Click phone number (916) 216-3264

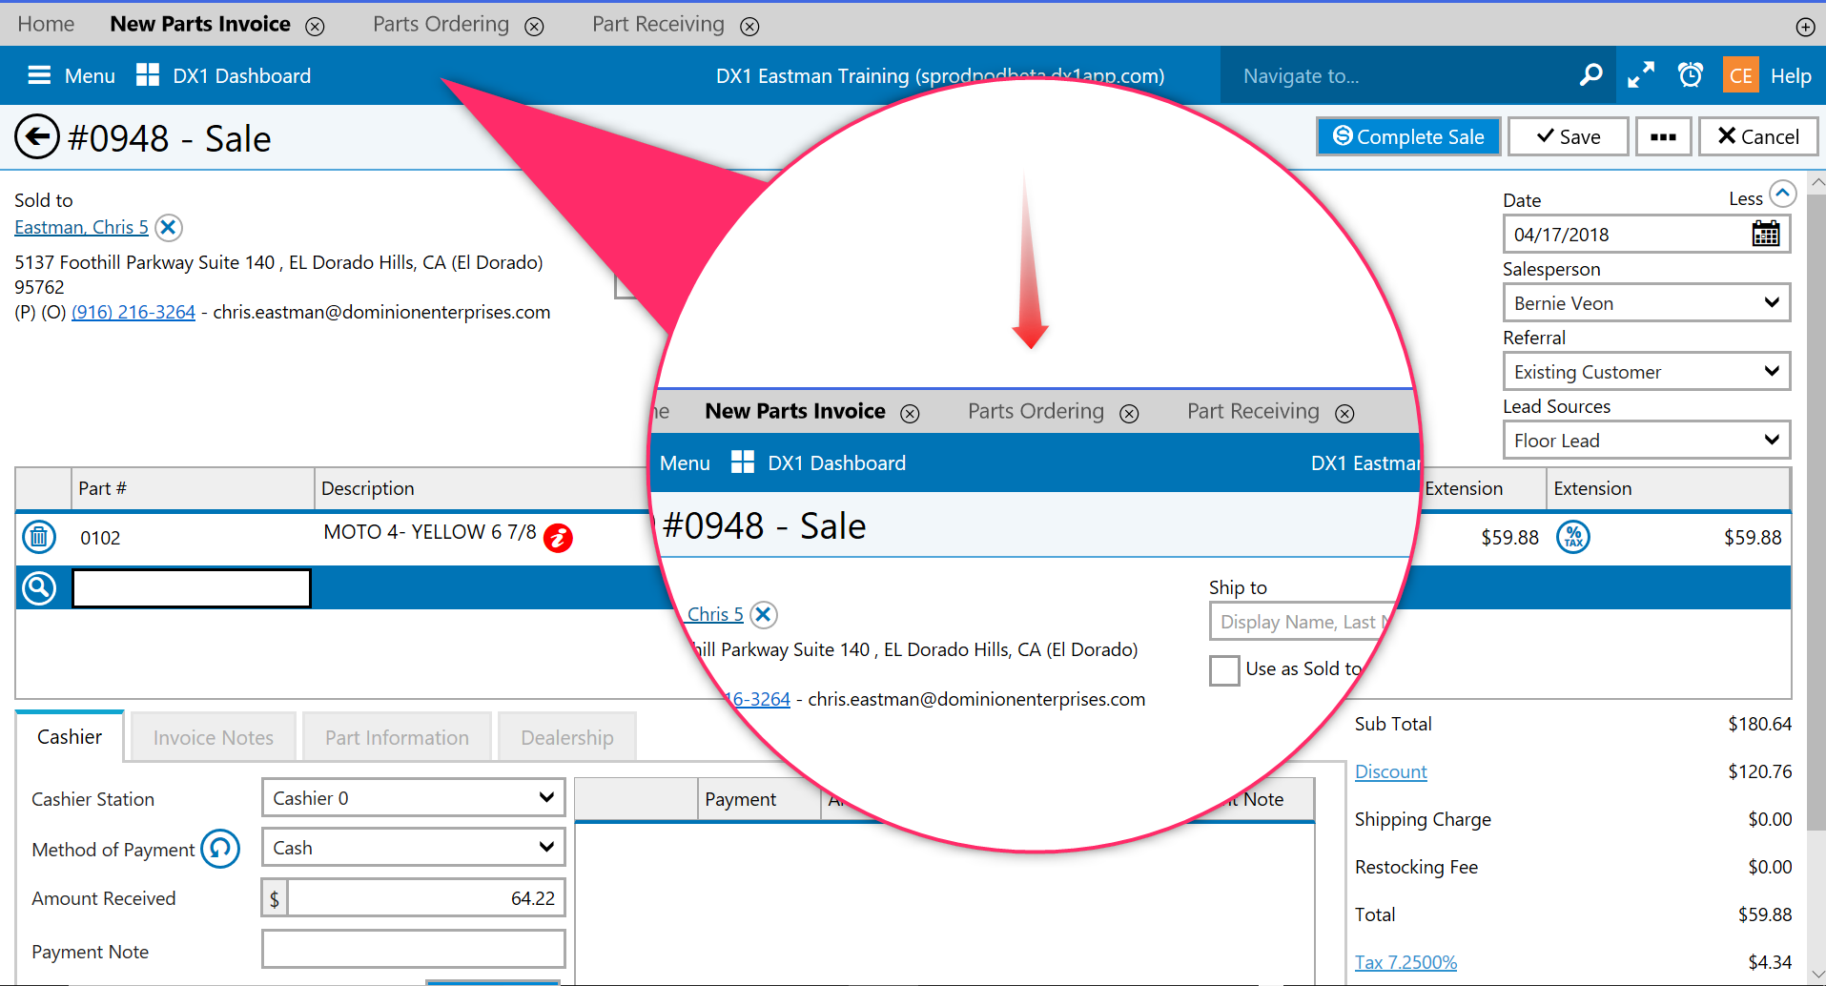(133, 312)
